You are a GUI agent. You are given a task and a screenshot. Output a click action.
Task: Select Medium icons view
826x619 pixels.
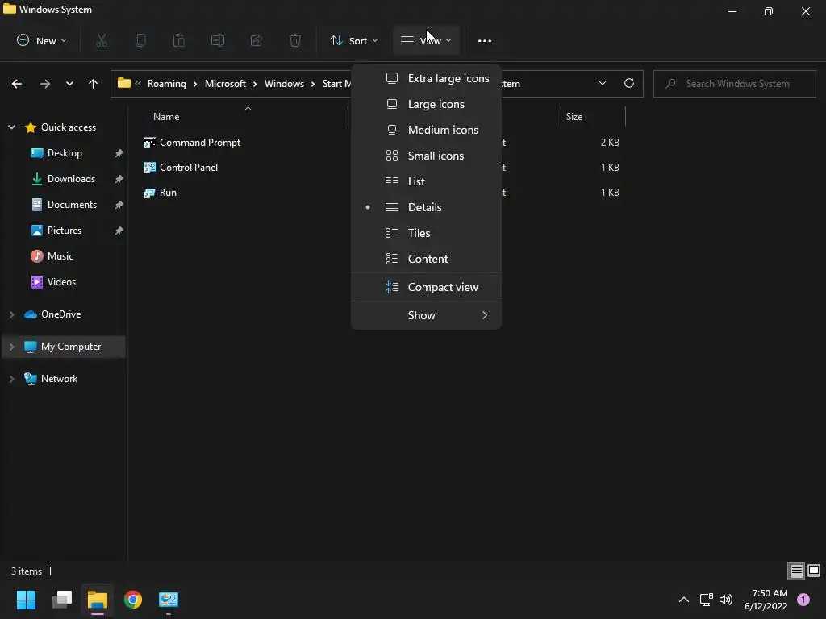[426, 130]
